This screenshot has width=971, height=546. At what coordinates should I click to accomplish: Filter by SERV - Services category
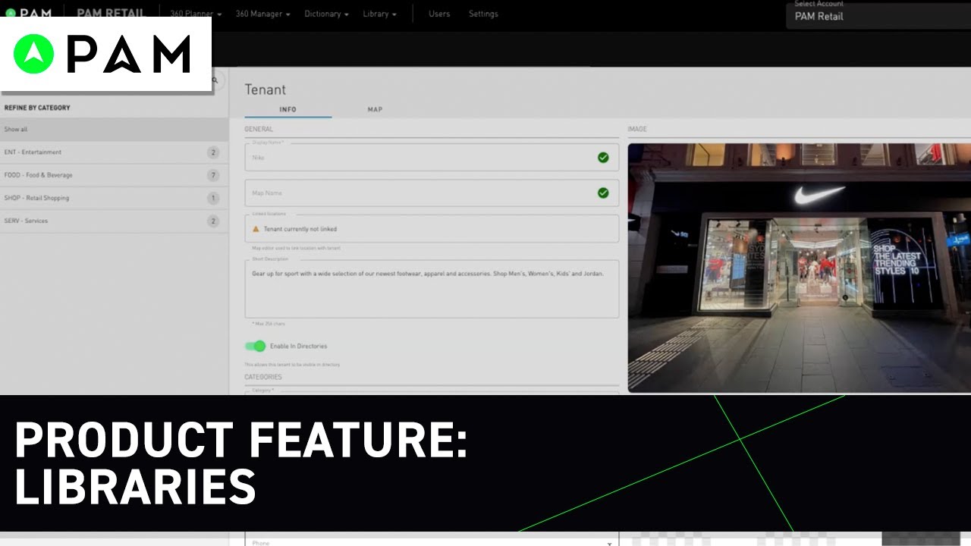click(x=114, y=221)
